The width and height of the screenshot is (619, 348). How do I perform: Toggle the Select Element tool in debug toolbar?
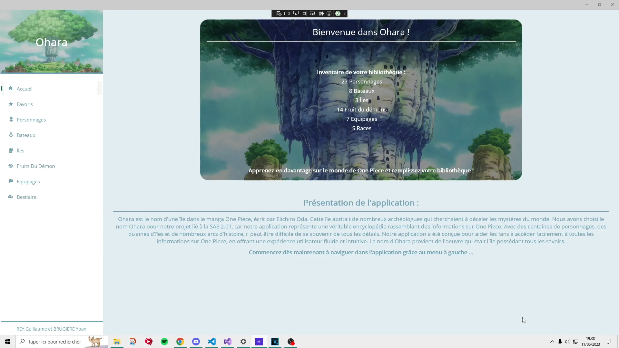[296, 14]
